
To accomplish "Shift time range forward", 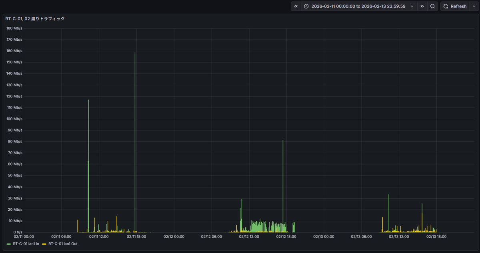I will (422, 6).
